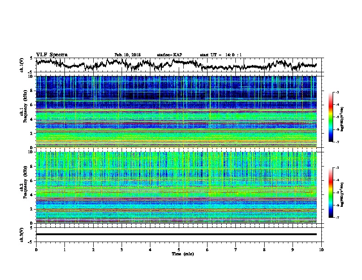The width and height of the screenshot is (362, 280).
Task: Click the "5" tick of ch.3(V) axis
Action: [x=31, y=228]
